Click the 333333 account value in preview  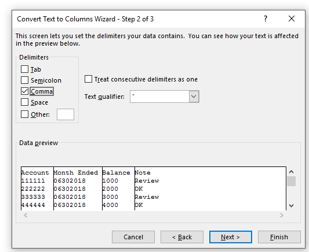tap(33, 197)
